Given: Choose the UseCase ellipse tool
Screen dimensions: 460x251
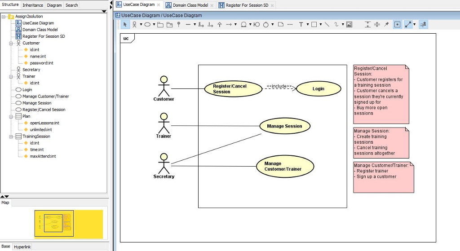Looking at the screenshot, I should pyautogui.click(x=147, y=25).
